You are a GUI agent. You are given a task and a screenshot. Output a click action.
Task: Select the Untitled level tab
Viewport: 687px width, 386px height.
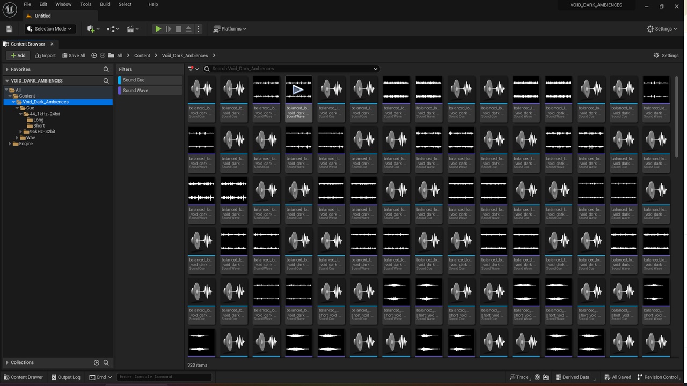coord(42,16)
